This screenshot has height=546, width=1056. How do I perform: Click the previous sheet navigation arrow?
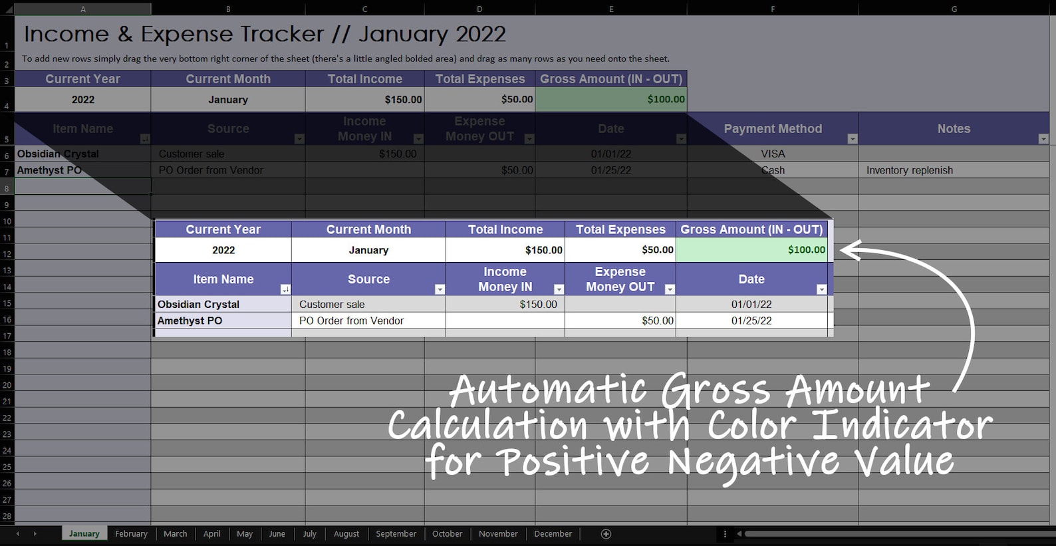pyautogui.click(x=18, y=533)
